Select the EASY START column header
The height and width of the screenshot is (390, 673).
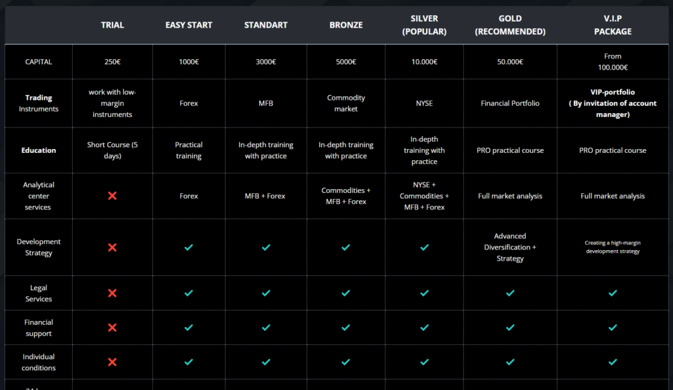point(189,25)
